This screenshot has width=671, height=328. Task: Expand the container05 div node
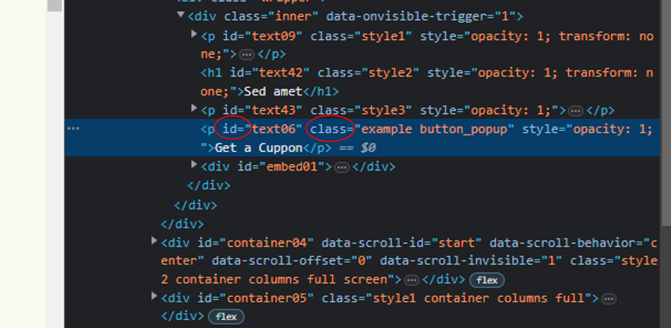[x=154, y=296]
